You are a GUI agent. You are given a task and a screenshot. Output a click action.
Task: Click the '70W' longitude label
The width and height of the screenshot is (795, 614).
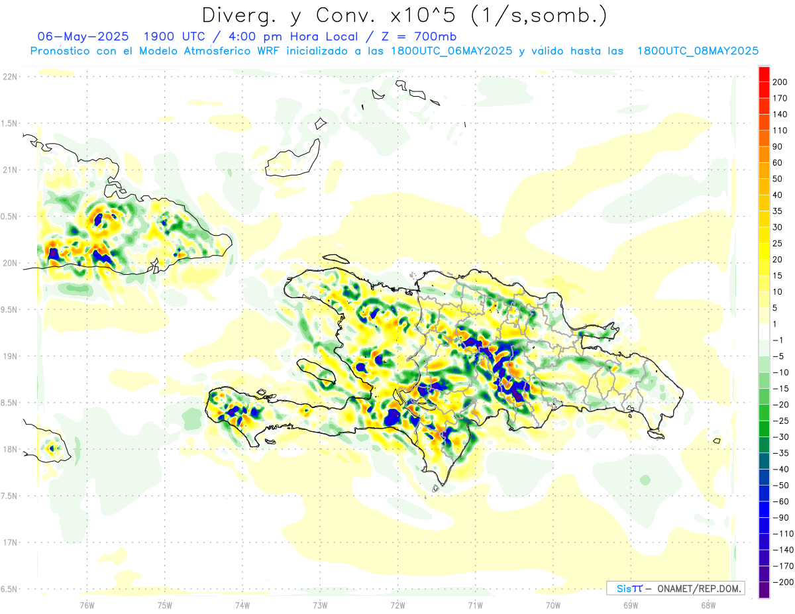[x=553, y=604]
